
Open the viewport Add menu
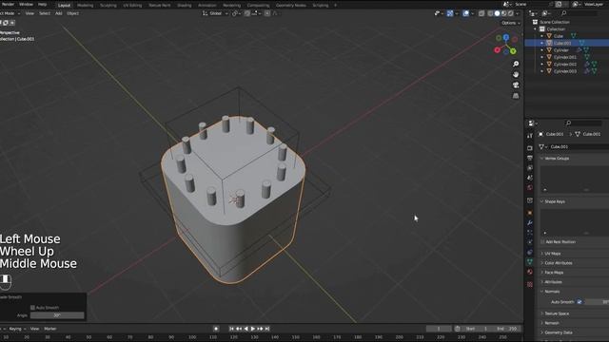(x=58, y=13)
